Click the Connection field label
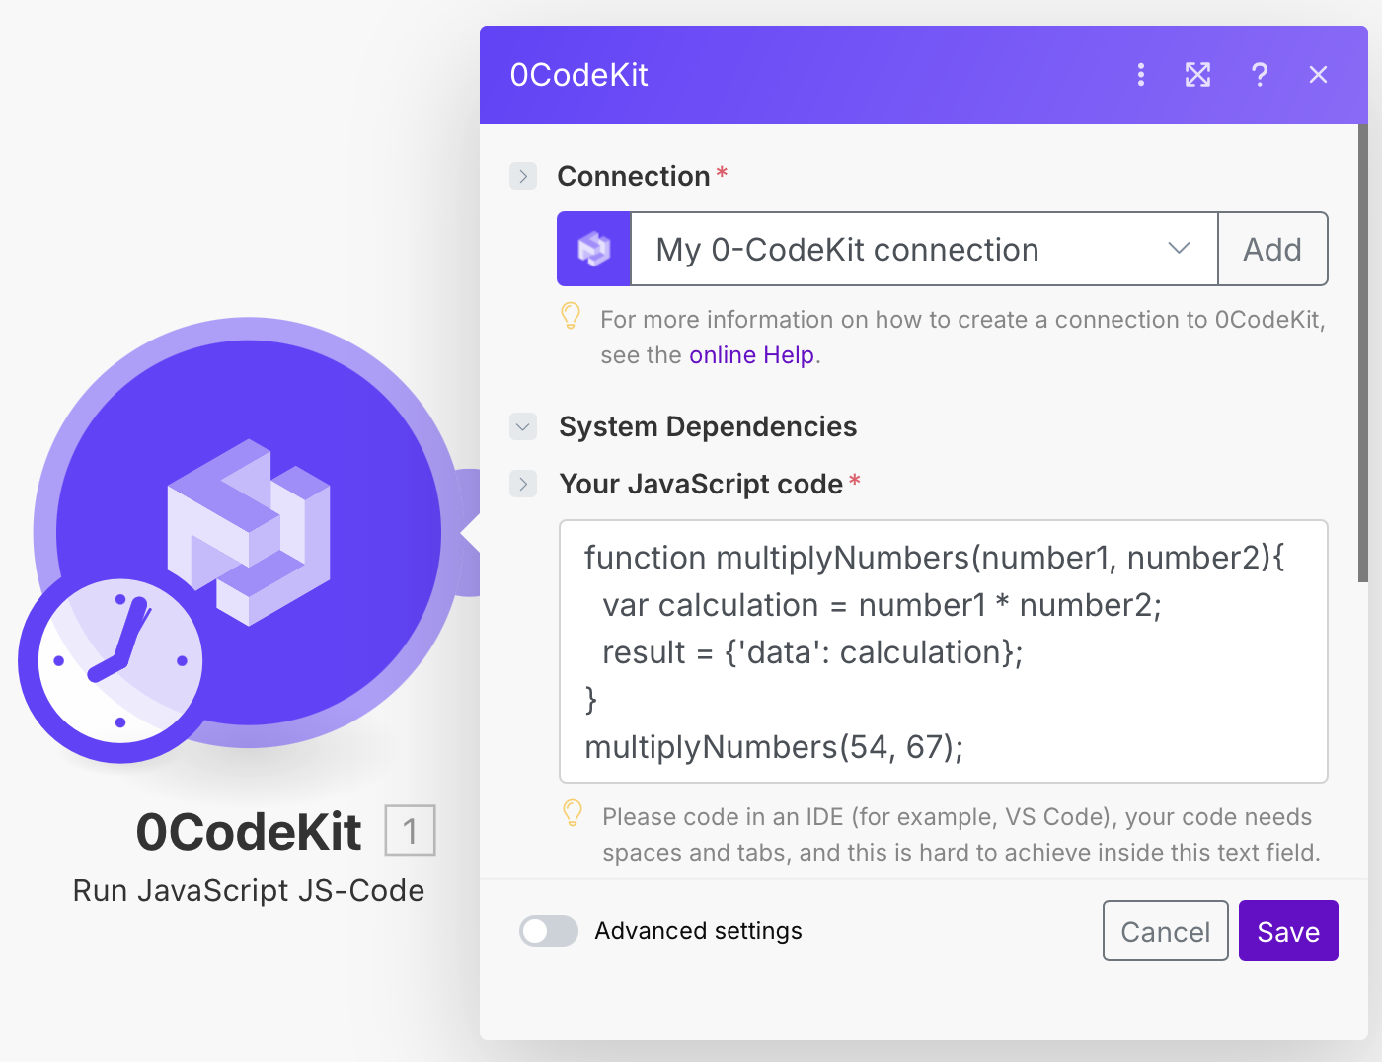The height and width of the screenshot is (1062, 1382). pyautogui.click(x=634, y=176)
